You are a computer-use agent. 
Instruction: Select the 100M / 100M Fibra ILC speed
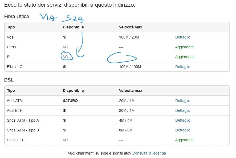click(x=130, y=67)
